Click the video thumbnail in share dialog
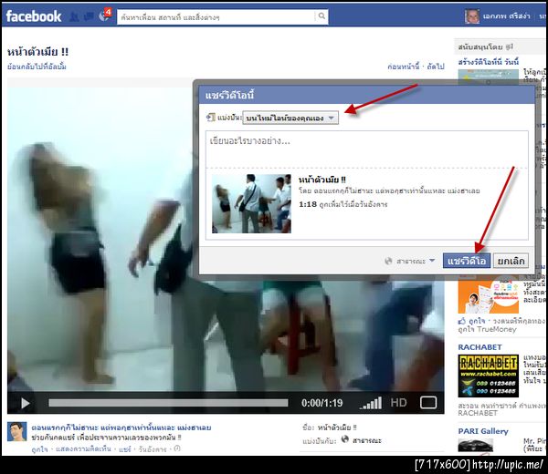 tap(251, 203)
